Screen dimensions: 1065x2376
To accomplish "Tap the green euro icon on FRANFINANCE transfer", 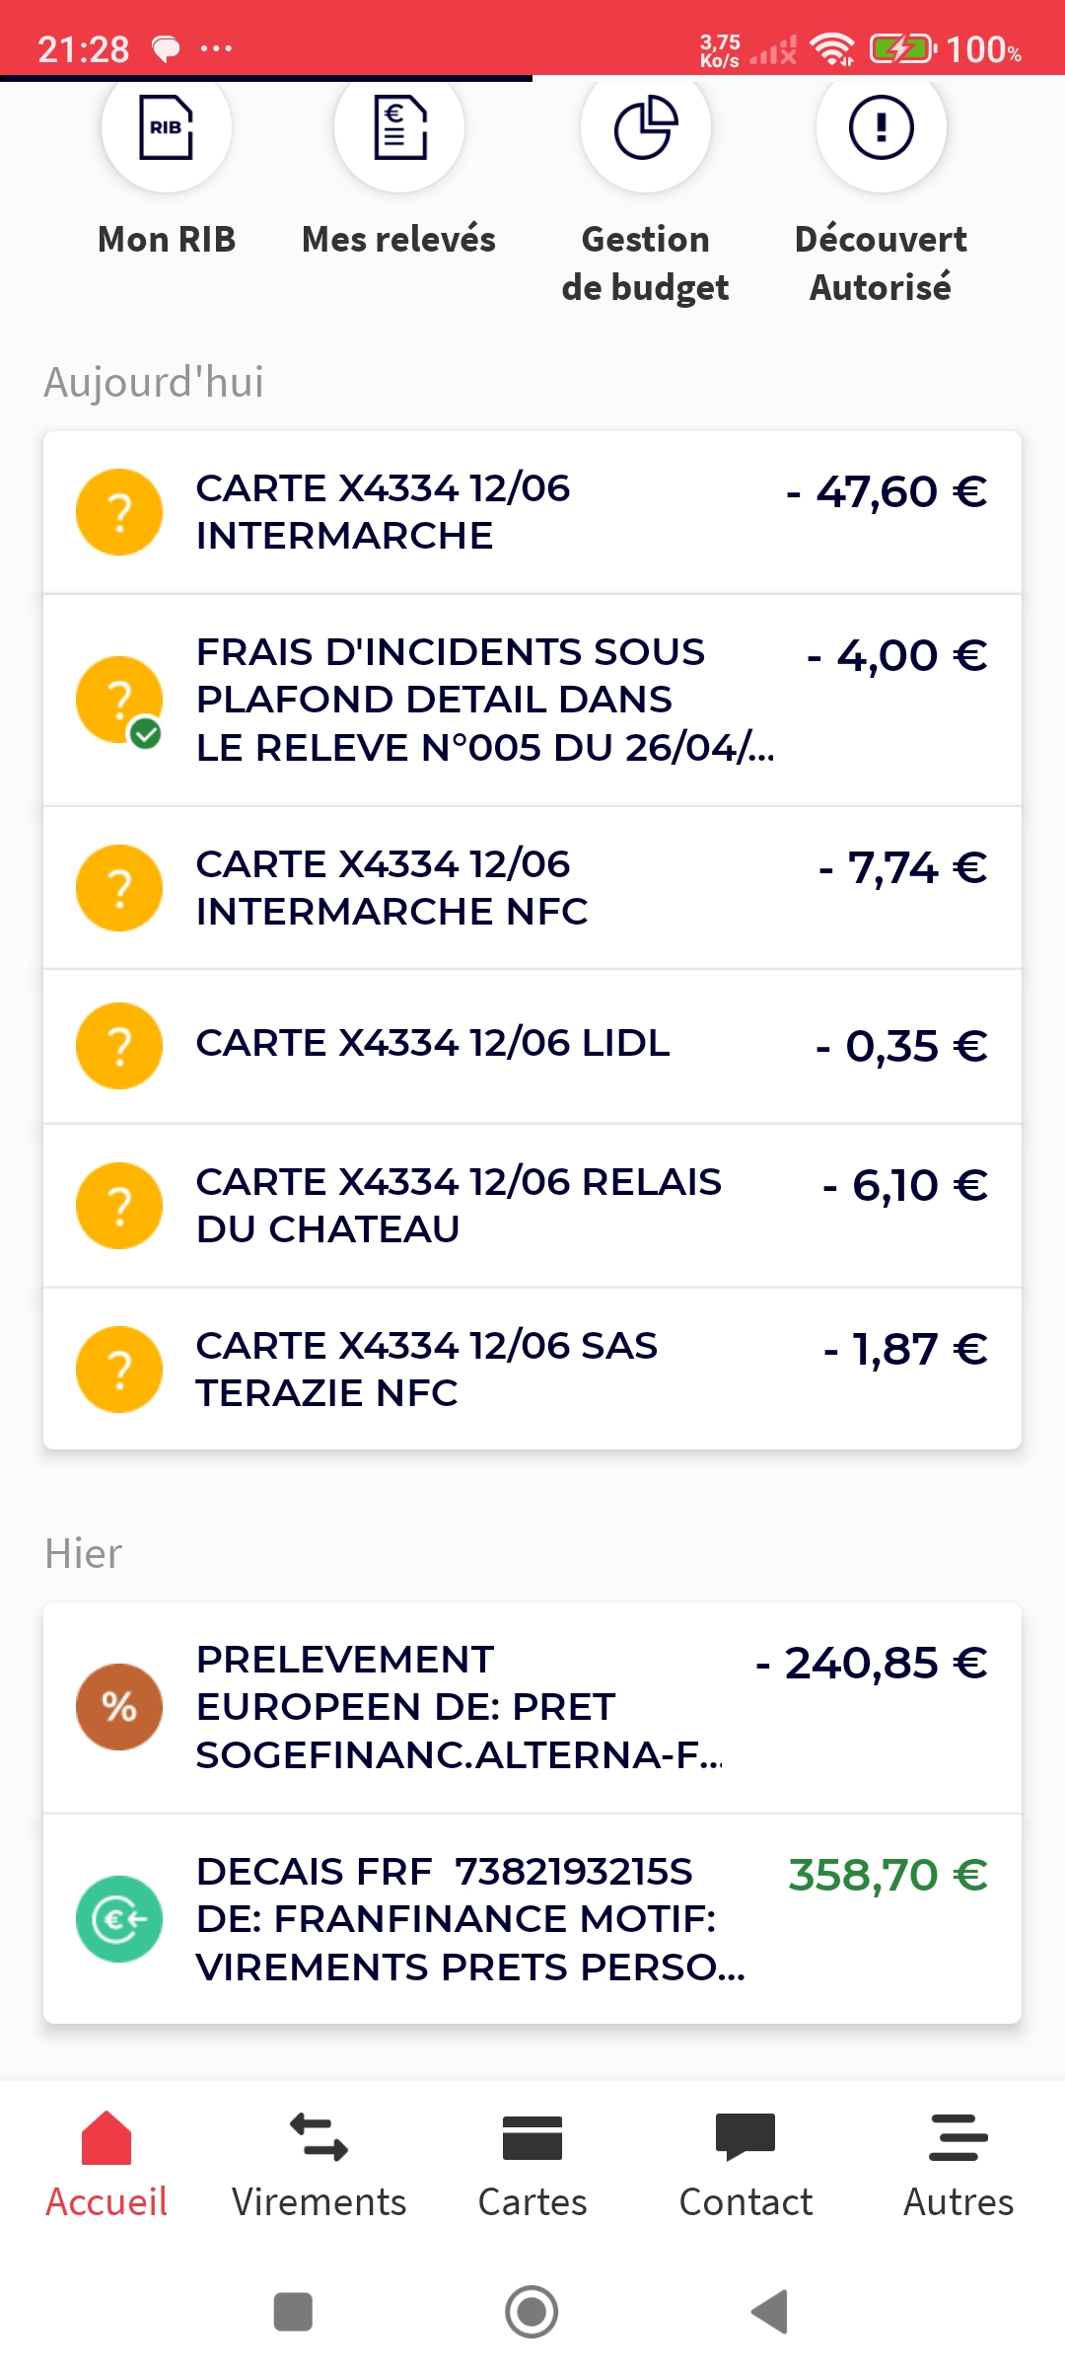I will [119, 1919].
